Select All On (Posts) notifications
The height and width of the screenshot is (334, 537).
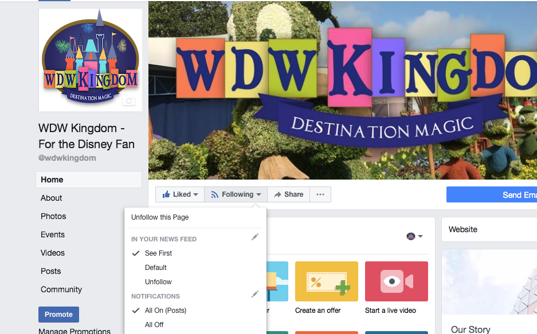[166, 311]
